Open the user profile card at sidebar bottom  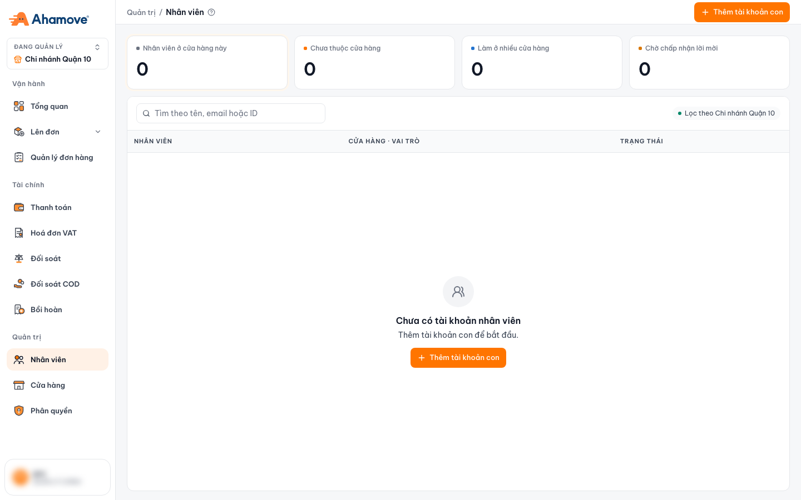pyautogui.click(x=57, y=477)
